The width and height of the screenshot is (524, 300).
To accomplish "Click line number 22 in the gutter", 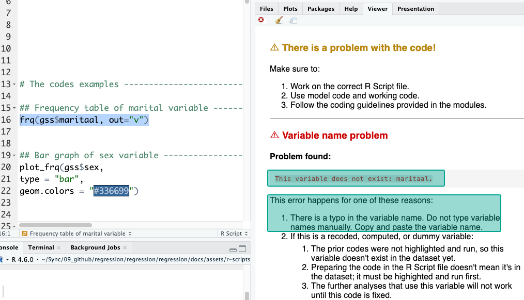I will pyautogui.click(x=6, y=191).
